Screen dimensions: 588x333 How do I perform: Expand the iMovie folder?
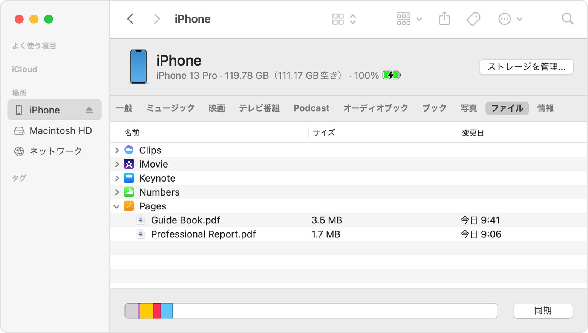point(117,164)
